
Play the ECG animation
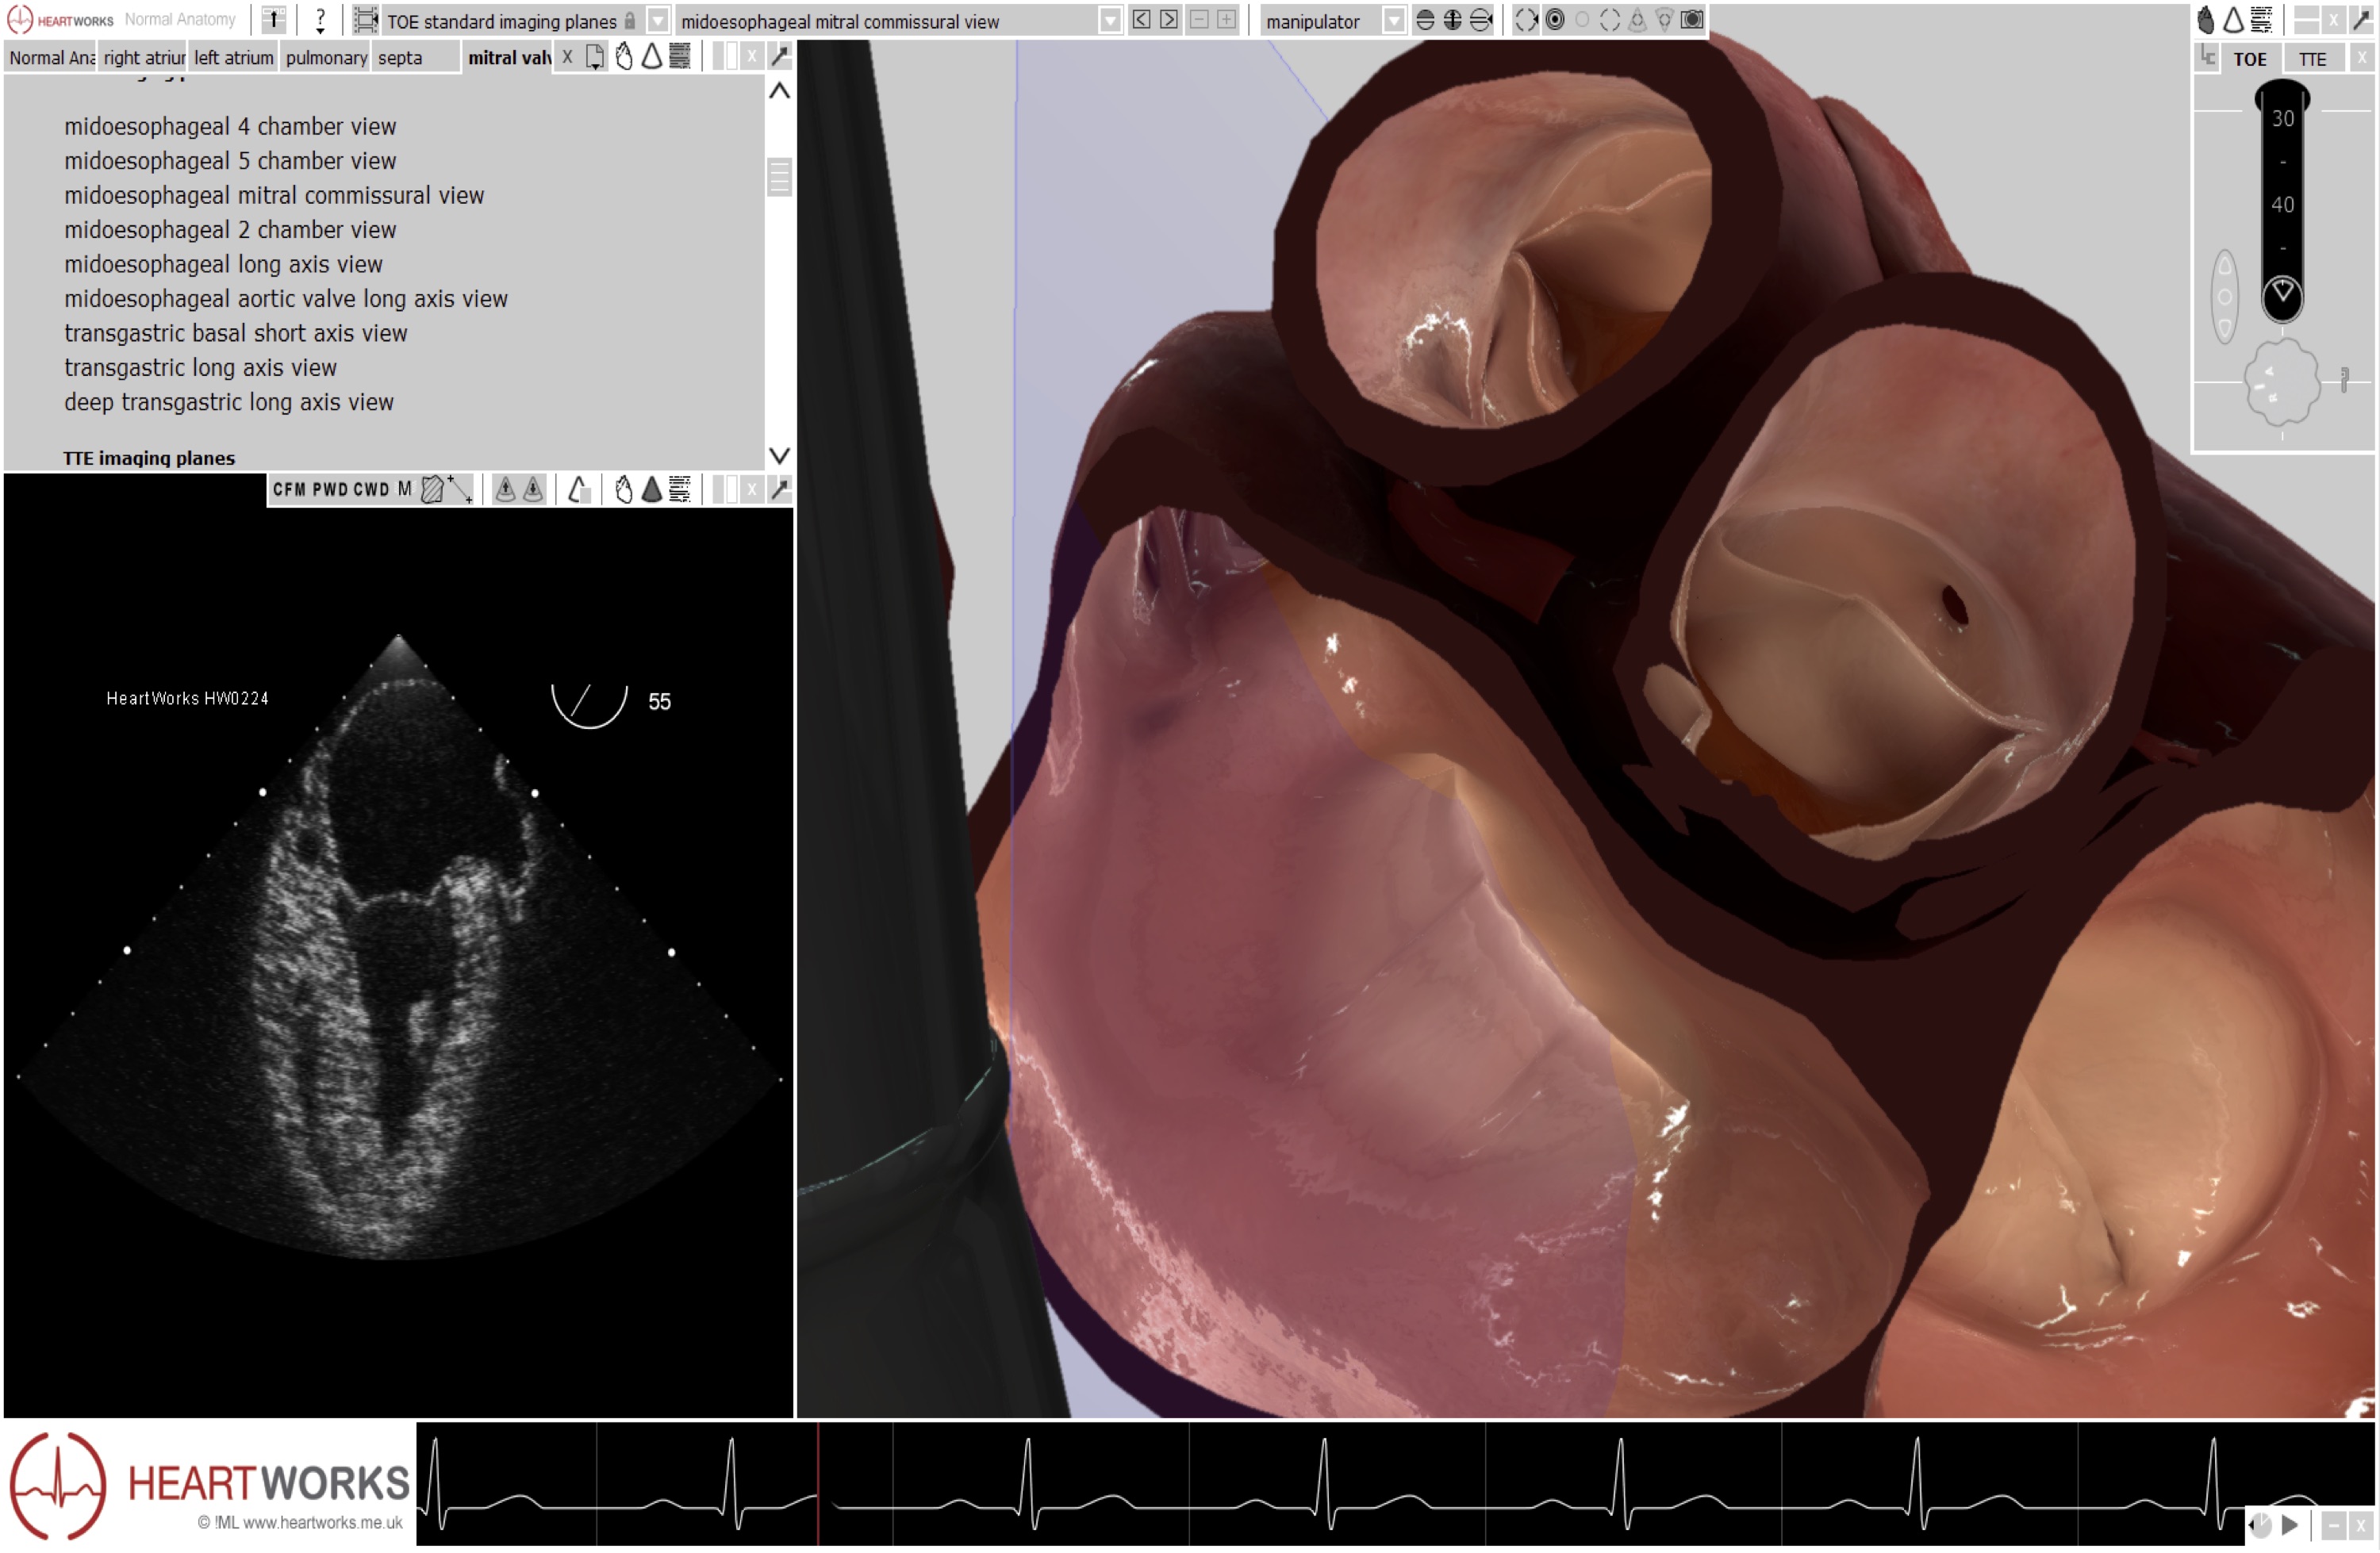[2290, 1527]
